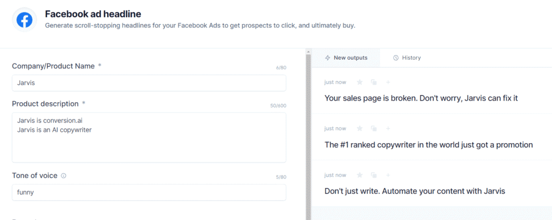Click the Tone of voice info icon
Image resolution: width=552 pixels, height=220 pixels.
64,176
